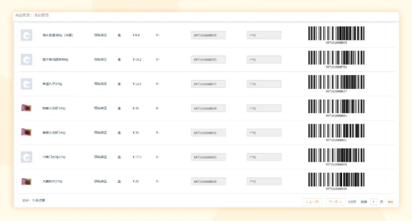Confirm the page jump with 确定
The height and width of the screenshot is (221, 412).
click(x=390, y=202)
